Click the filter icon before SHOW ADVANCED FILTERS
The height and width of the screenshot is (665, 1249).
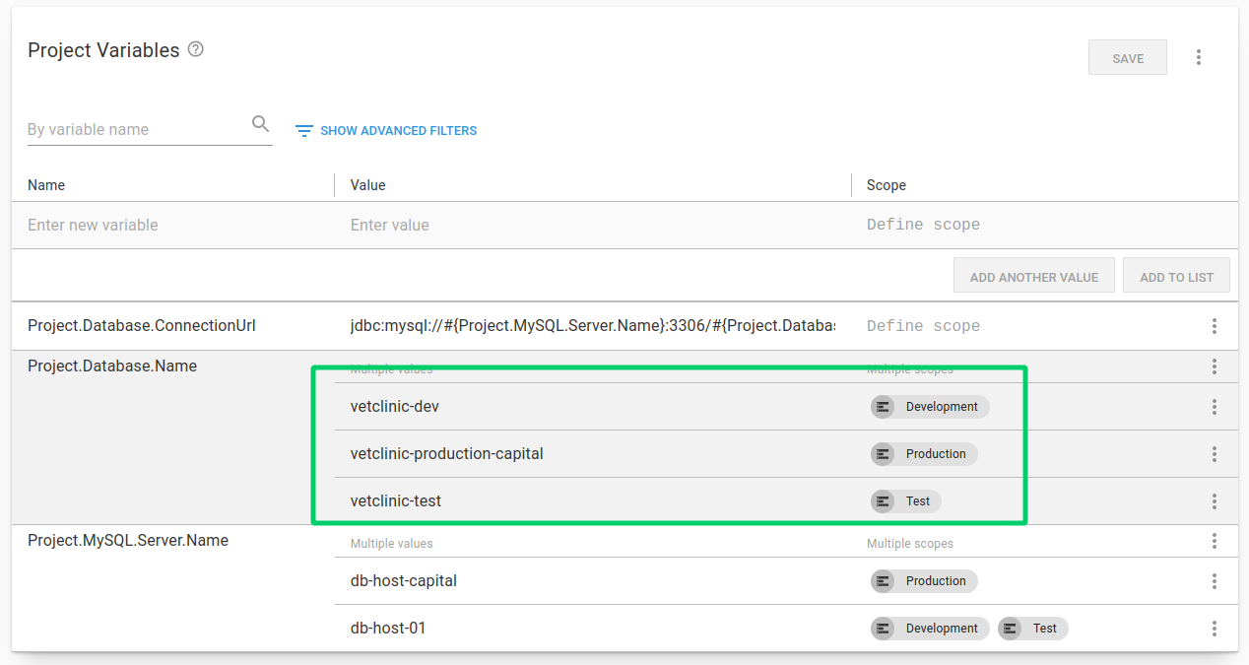(x=303, y=129)
